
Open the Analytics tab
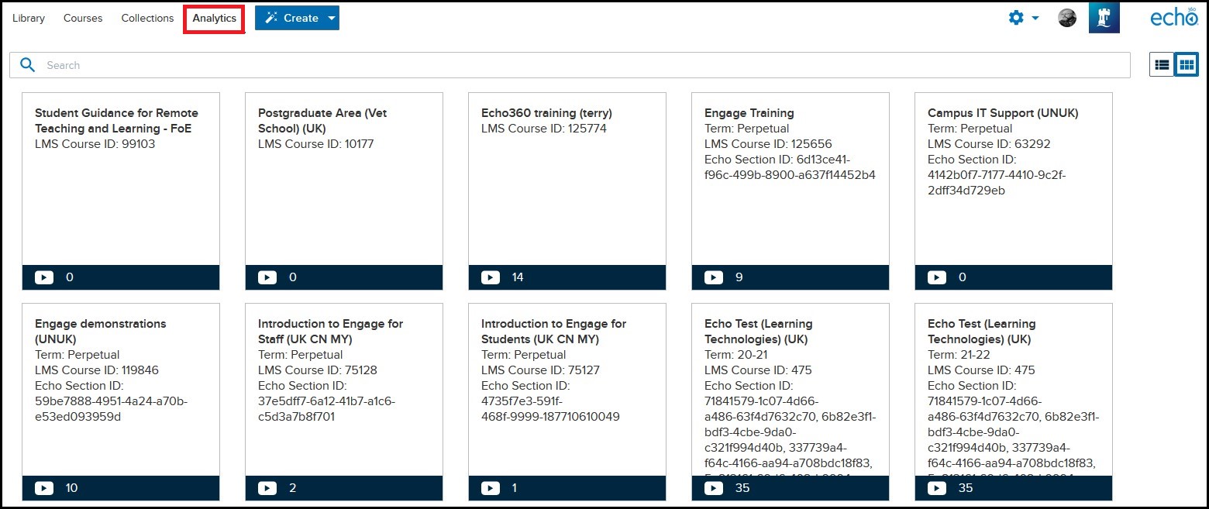pyautogui.click(x=215, y=19)
